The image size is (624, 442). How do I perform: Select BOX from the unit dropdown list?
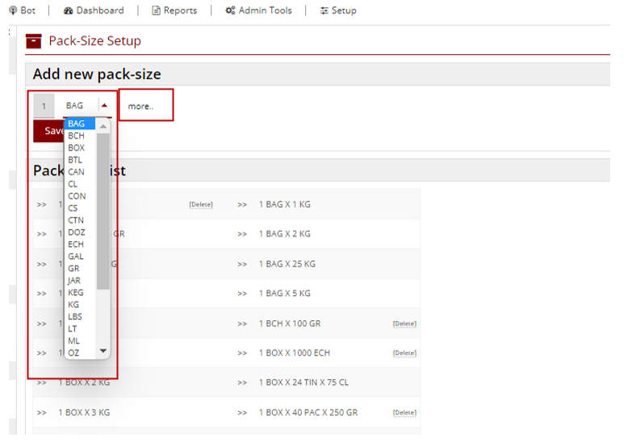[77, 148]
